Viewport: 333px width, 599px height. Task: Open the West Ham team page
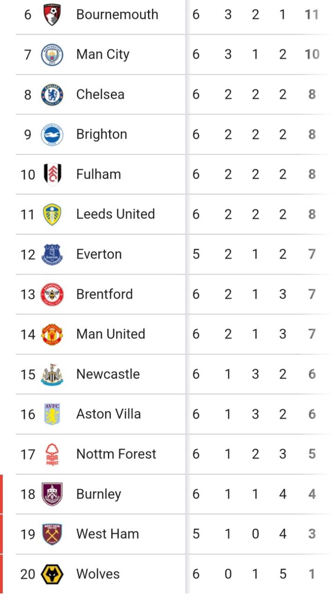coord(107,534)
